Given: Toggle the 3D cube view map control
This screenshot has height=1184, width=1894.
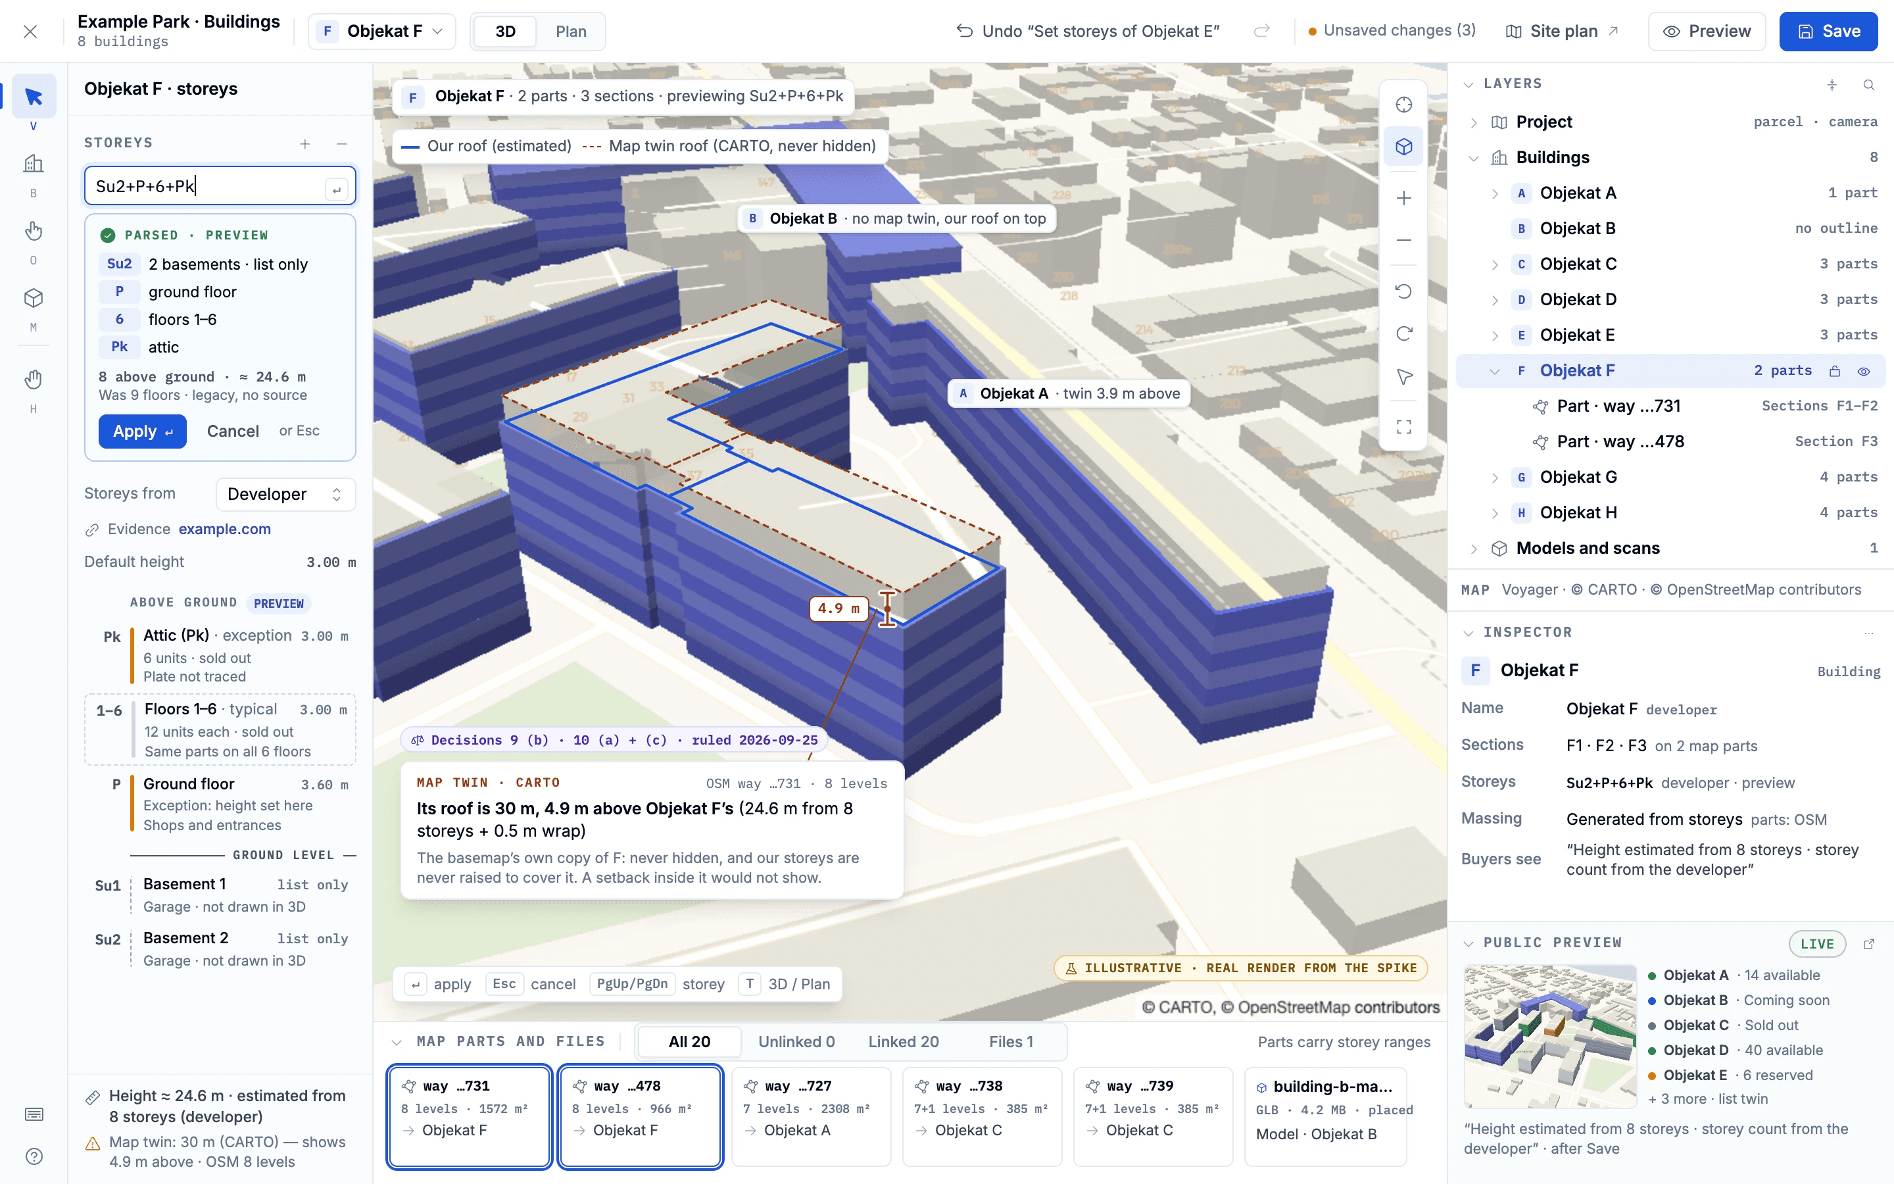Looking at the screenshot, I should pyautogui.click(x=1404, y=147).
